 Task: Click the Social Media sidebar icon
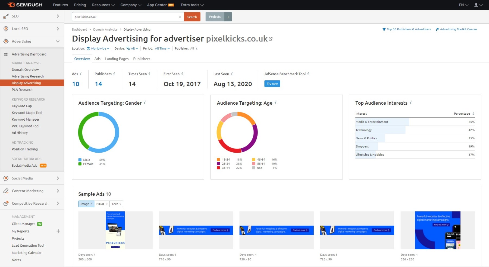6,178
